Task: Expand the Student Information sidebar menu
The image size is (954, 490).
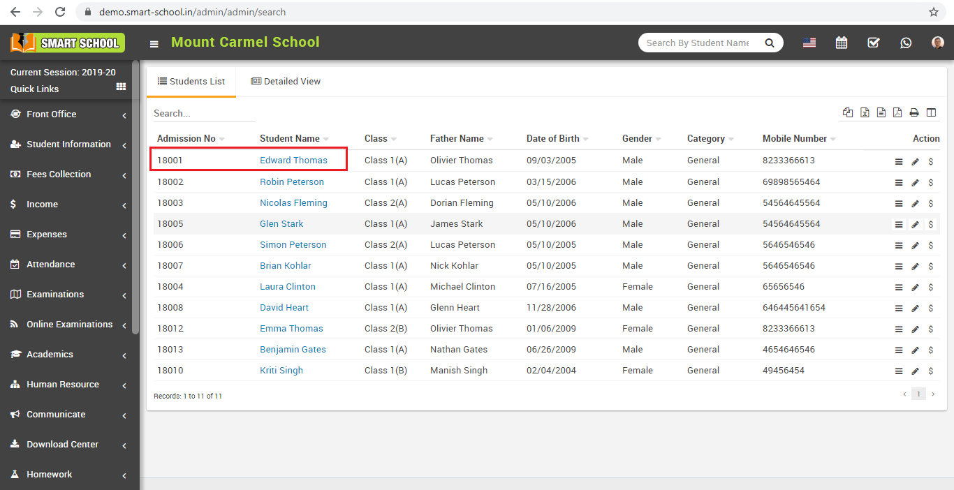Action: point(68,144)
